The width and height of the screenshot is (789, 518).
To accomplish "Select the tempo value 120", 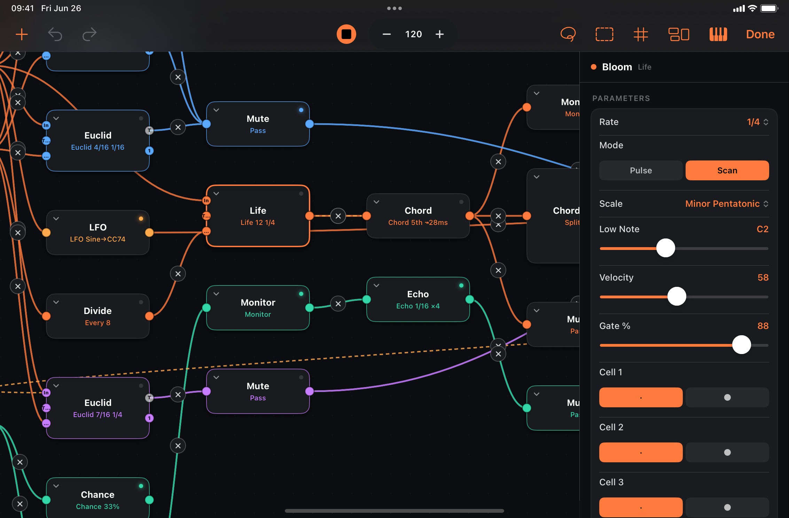I will pyautogui.click(x=413, y=34).
